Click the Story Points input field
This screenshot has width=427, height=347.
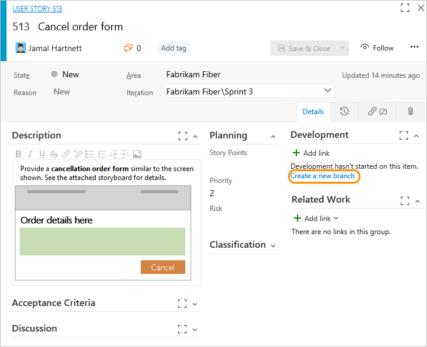tap(243, 165)
